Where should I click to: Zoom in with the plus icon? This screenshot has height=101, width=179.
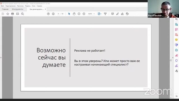(84, 14)
